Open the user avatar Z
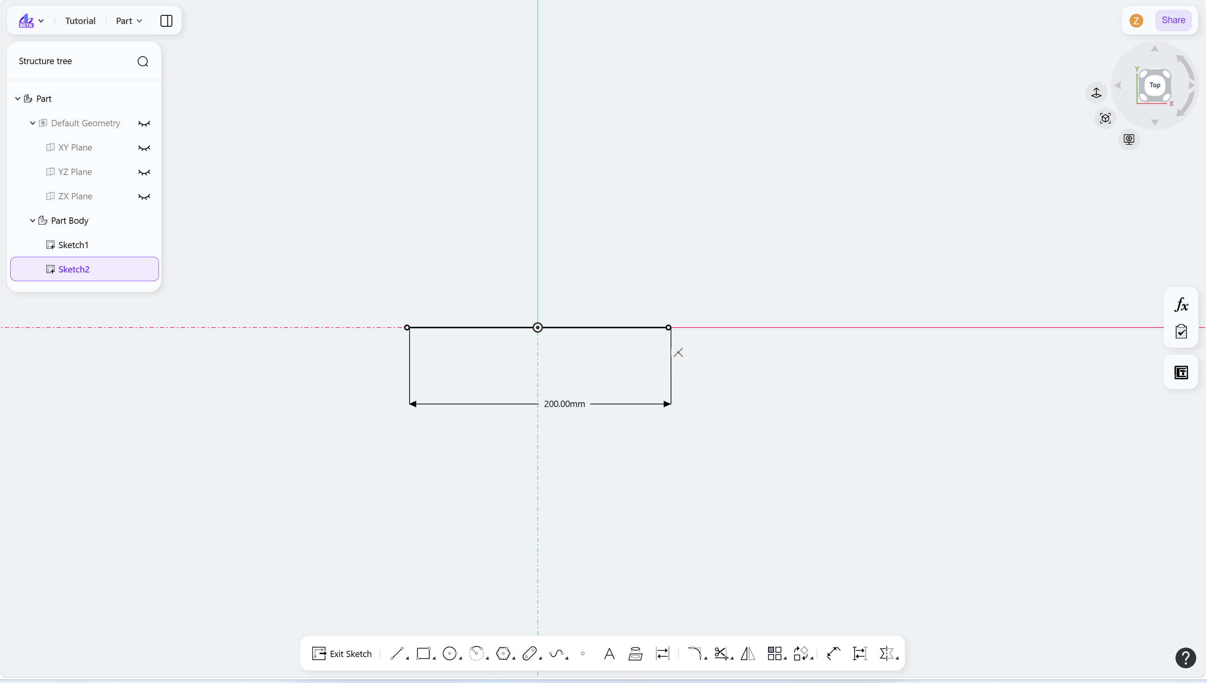This screenshot has height=683, width=1207. click(1136, 20)
